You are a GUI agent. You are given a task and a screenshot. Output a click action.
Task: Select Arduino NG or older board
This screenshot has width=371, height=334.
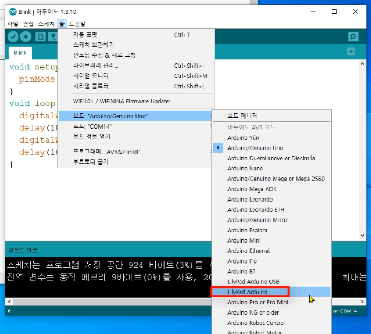(x=272, y=312)
